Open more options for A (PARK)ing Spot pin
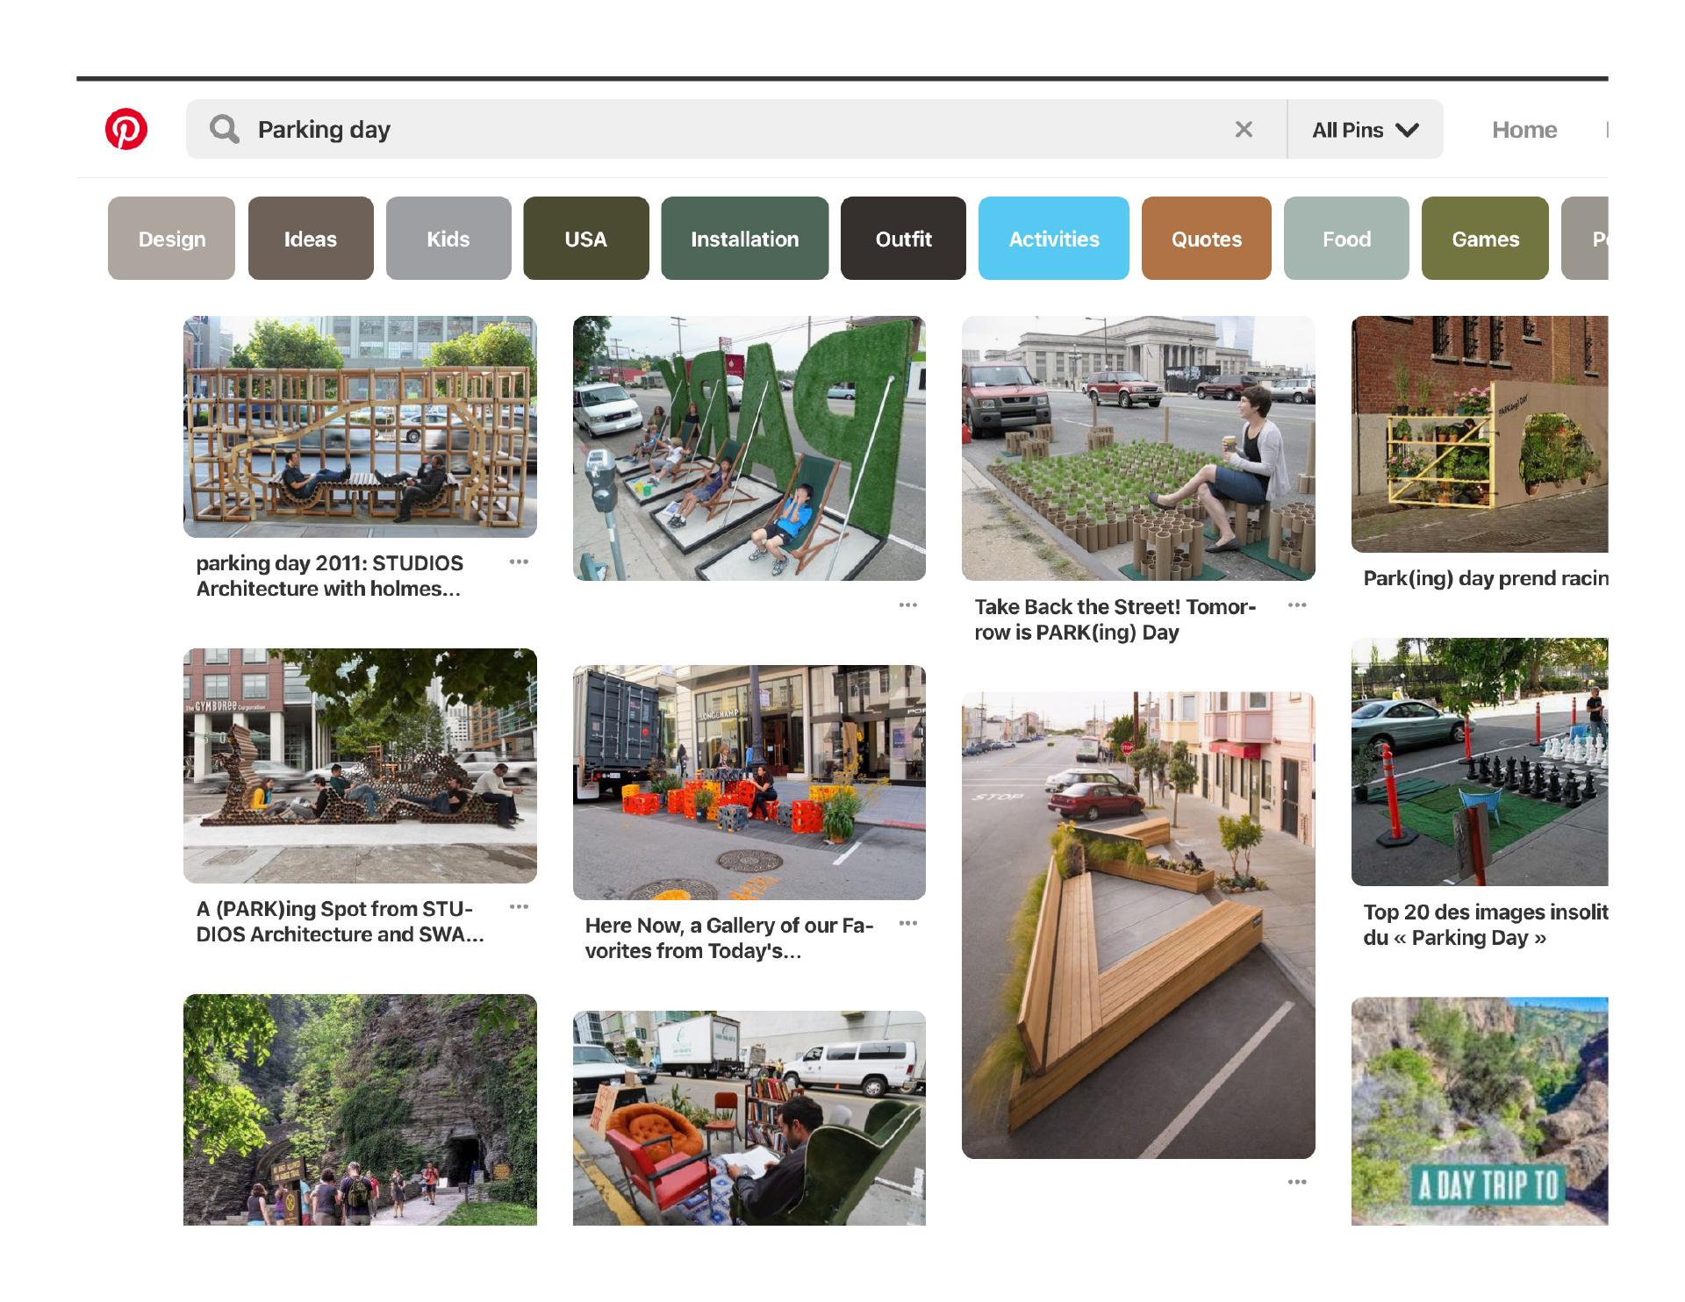The image size is (1685, 1302). 519,907
